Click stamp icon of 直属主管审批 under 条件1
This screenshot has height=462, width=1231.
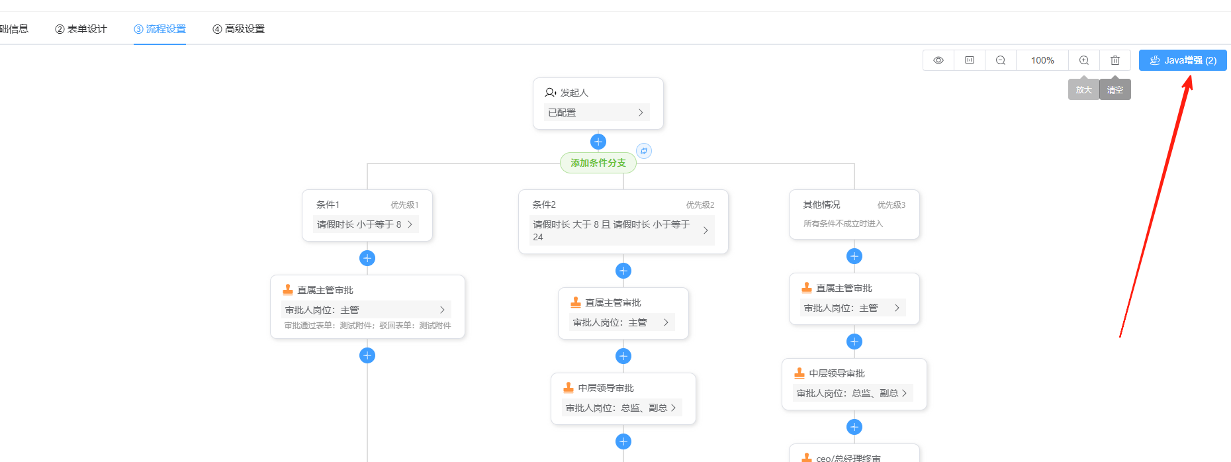click(x=288, y=290)
